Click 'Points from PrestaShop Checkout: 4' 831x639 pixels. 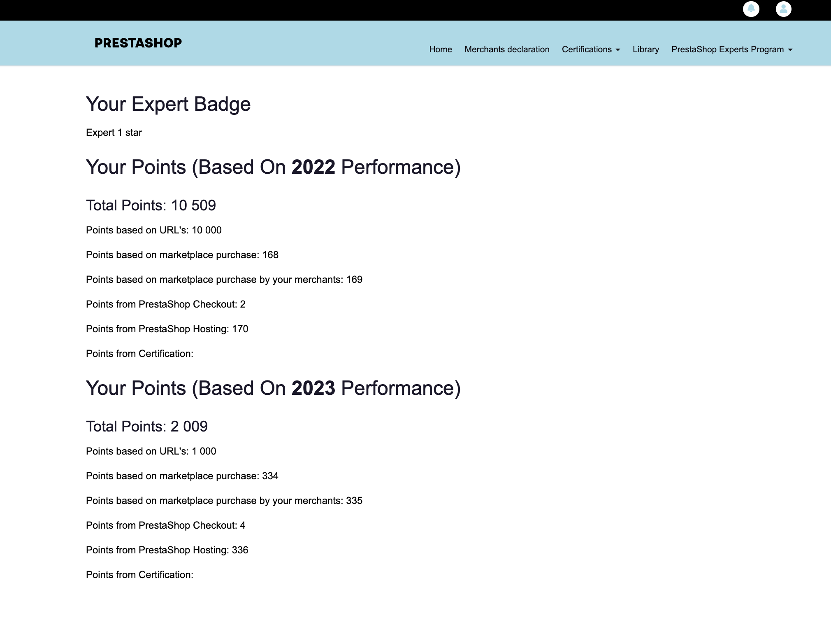coord(166,525)
